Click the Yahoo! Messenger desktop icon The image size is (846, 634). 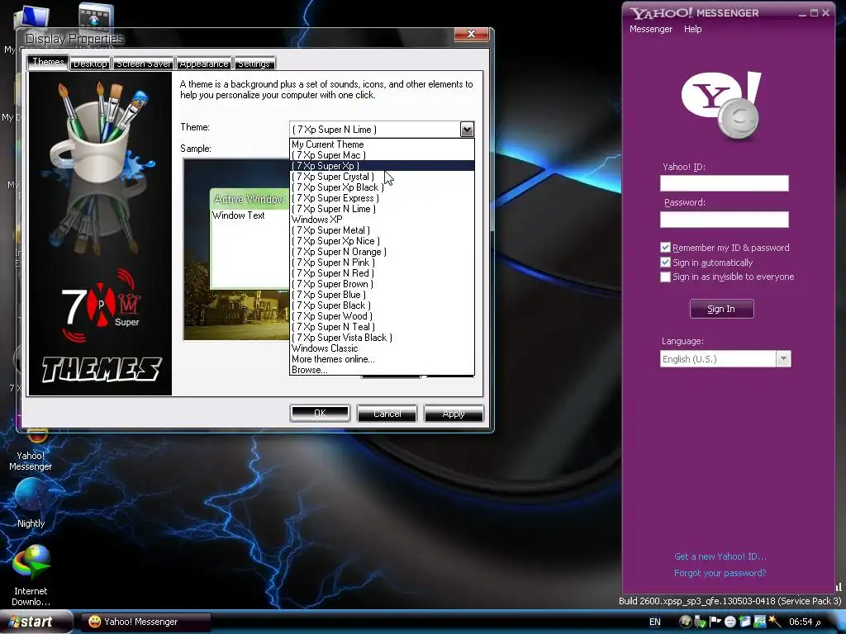(x=31, y=452)
